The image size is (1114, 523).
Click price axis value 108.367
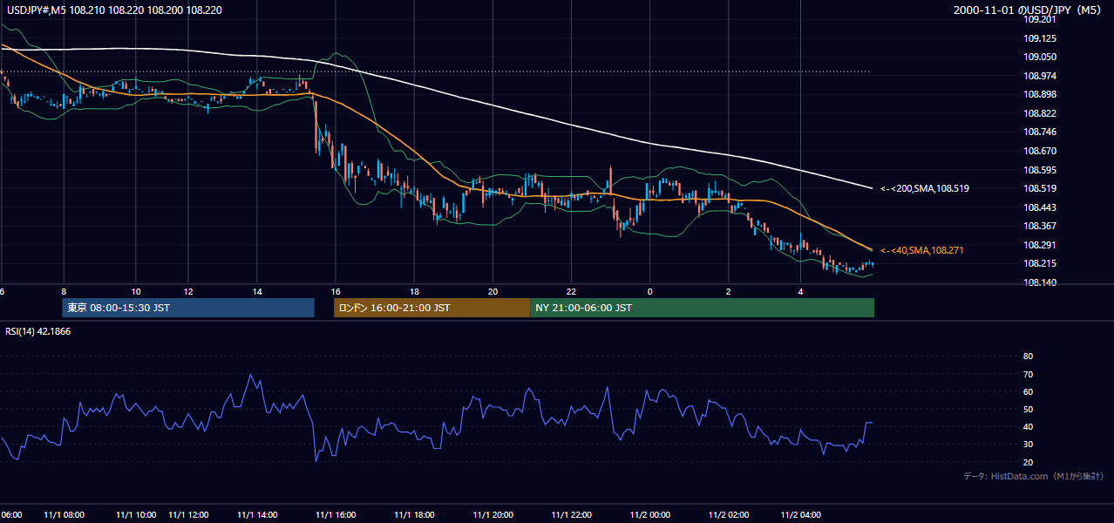[x=1039, y=226]
